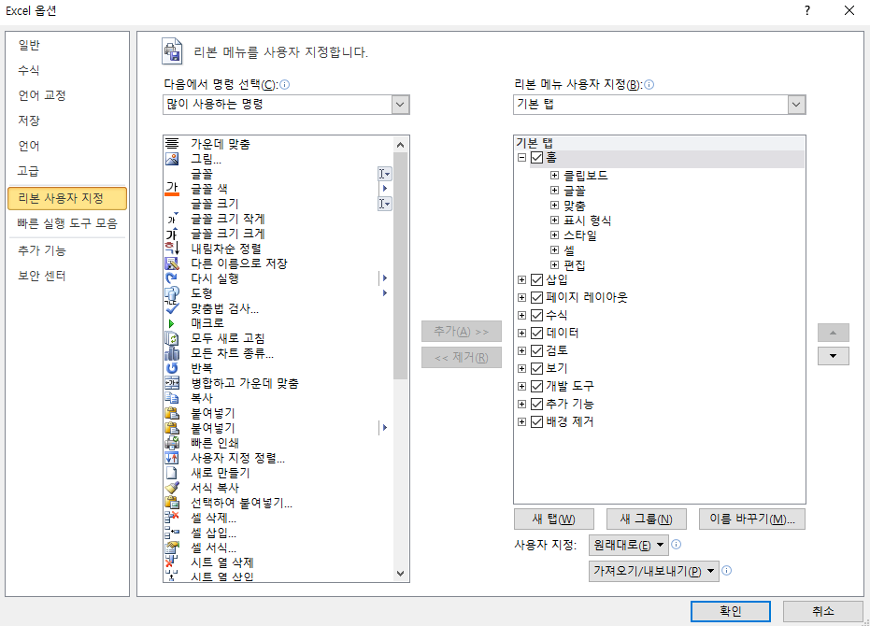Select the 그림... picture command icon
The width and height of the screenshot is (870, 626).
click(172, 159)
